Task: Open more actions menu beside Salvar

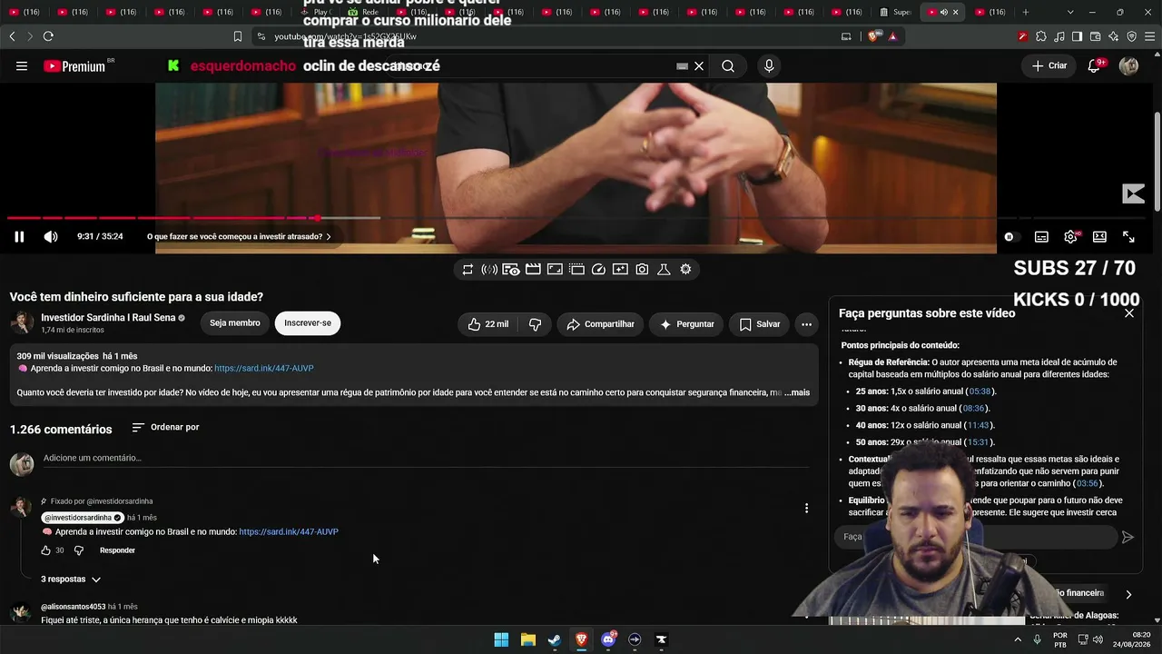Action: (x=806, y=324)
